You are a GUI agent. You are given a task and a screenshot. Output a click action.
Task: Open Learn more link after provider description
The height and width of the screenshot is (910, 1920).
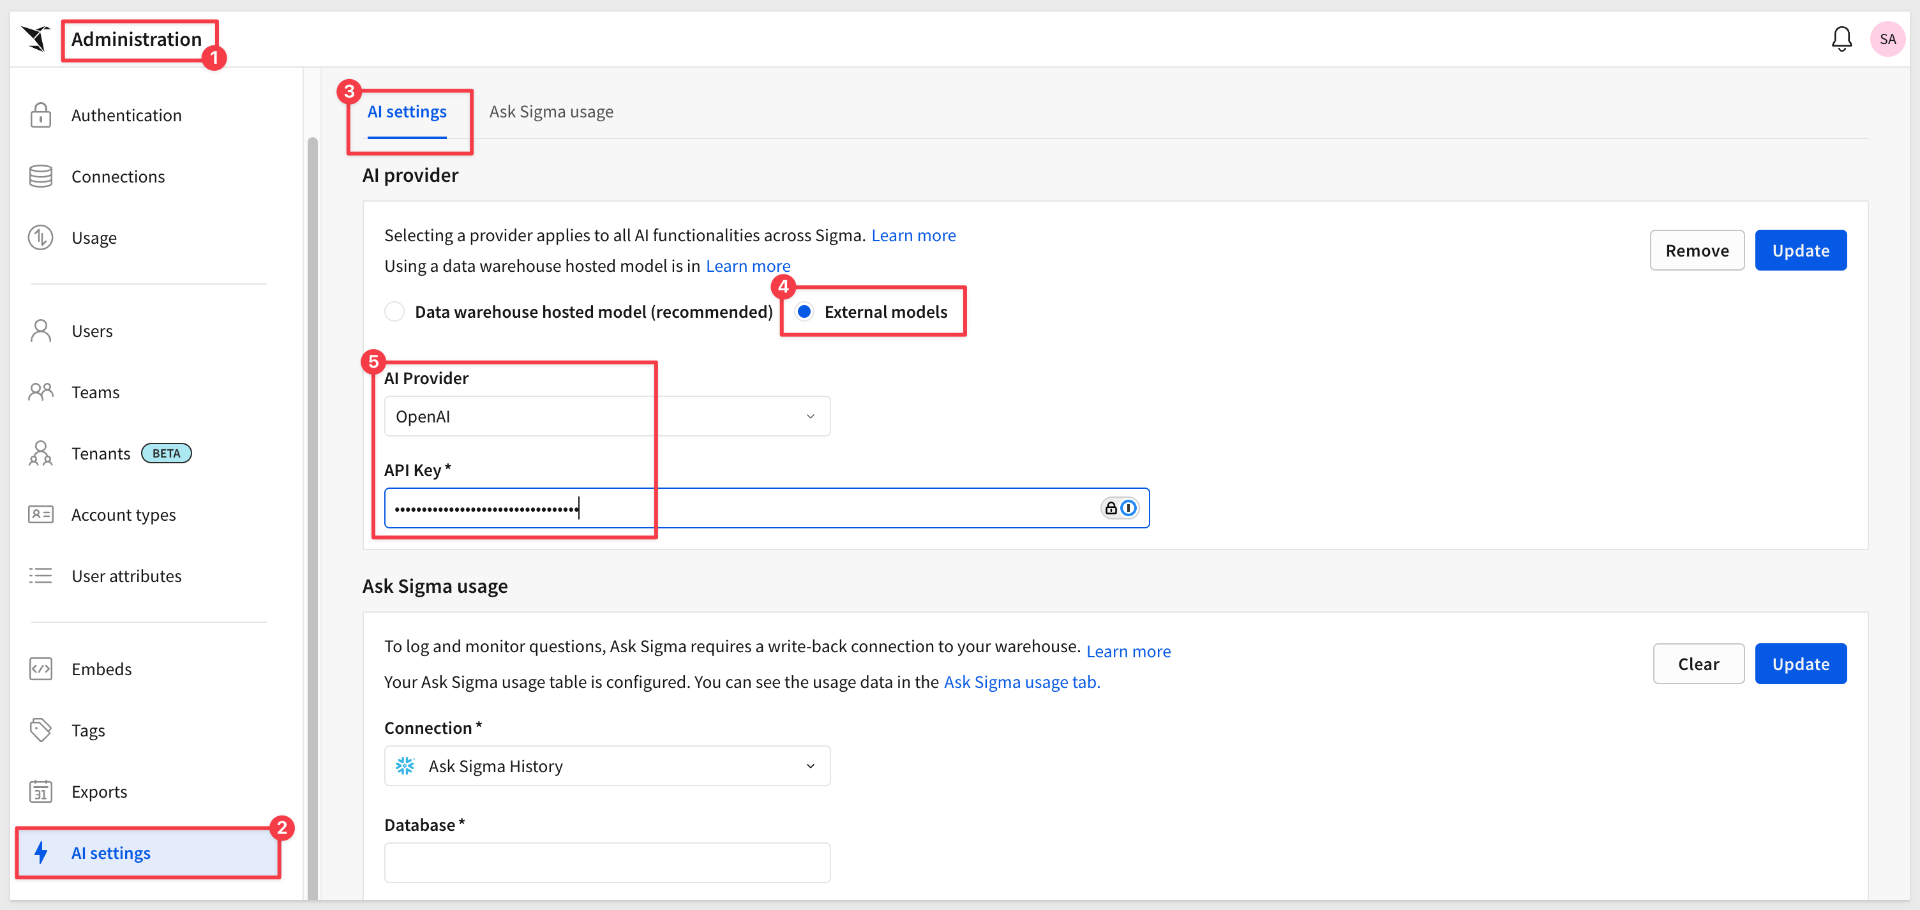913,235
